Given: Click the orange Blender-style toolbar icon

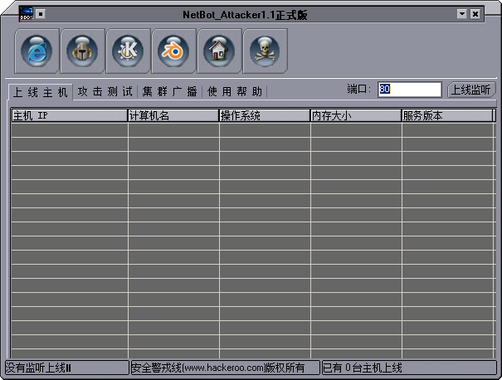Looking at the screenshot, I should (174, 50).
